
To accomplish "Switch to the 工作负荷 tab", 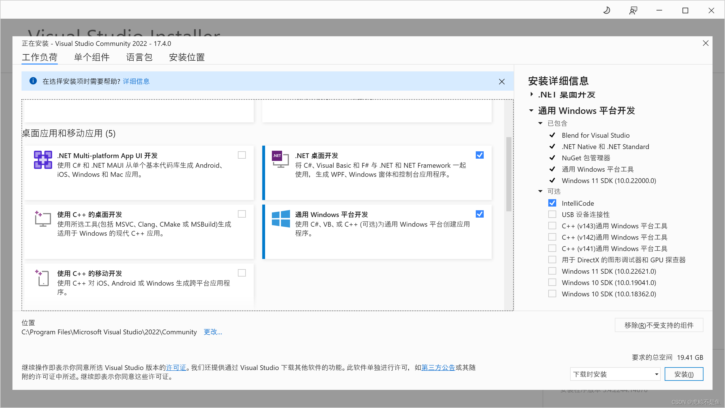I will (x=40, y=57).
